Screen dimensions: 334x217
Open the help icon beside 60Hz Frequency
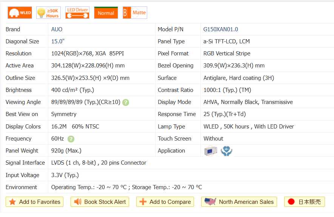coord(71,139)
